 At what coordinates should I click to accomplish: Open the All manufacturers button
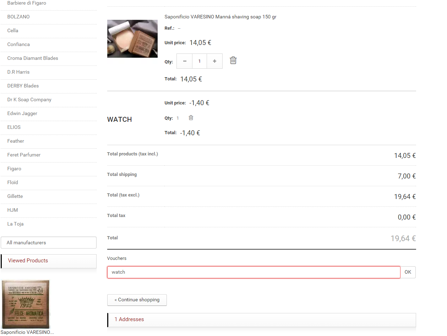point(49,243)
